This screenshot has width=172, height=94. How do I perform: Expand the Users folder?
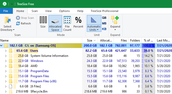[6, 51]
